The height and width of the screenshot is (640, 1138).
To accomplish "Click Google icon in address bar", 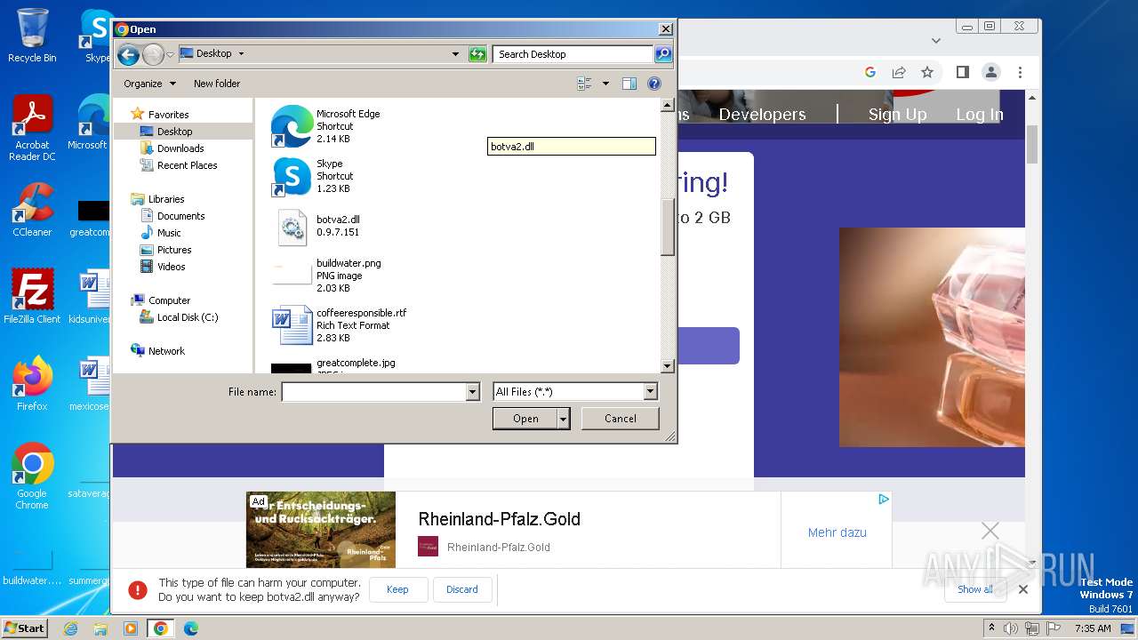I will click(870, 72).
